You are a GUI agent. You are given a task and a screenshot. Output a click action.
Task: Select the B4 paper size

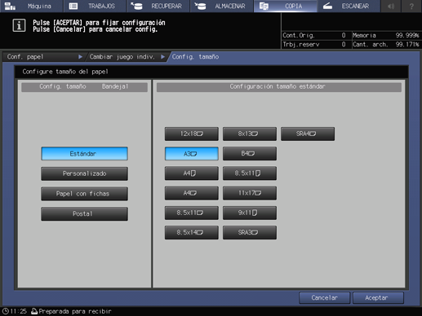(x=250, y=154)
